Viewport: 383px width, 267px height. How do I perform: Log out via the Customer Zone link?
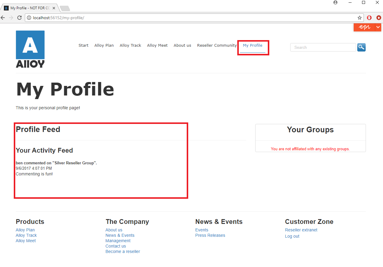point(292,236)
